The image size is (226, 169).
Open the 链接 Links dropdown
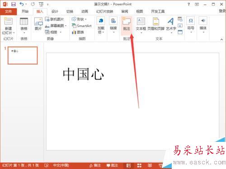point(113,25)
